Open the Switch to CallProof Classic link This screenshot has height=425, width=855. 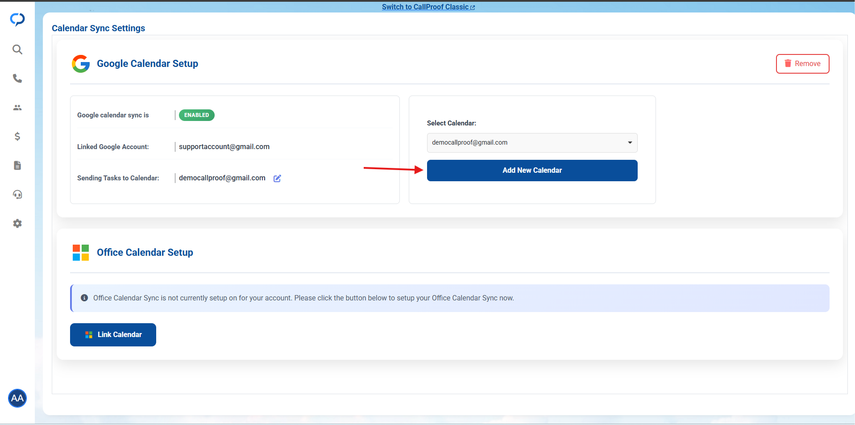[428, 7]
